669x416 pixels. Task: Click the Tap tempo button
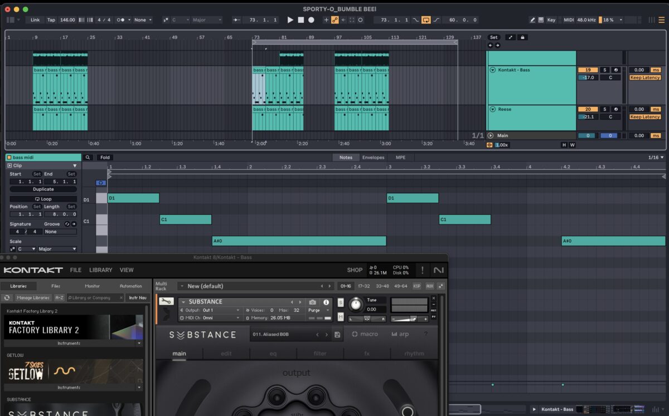(51, 19)
